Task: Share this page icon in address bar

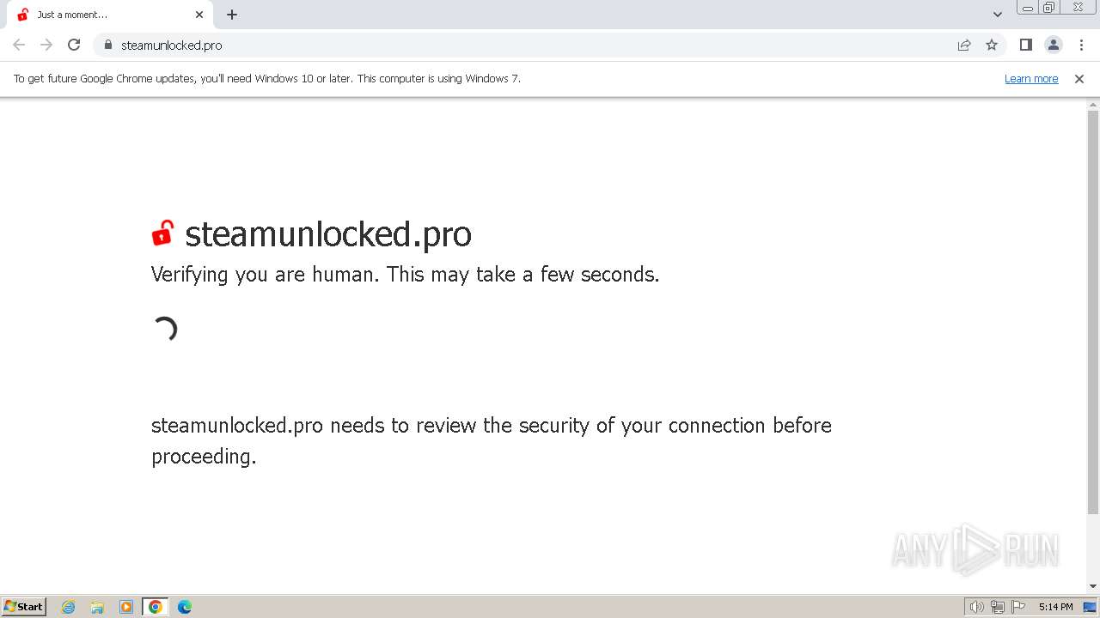Action: point(964,45)
